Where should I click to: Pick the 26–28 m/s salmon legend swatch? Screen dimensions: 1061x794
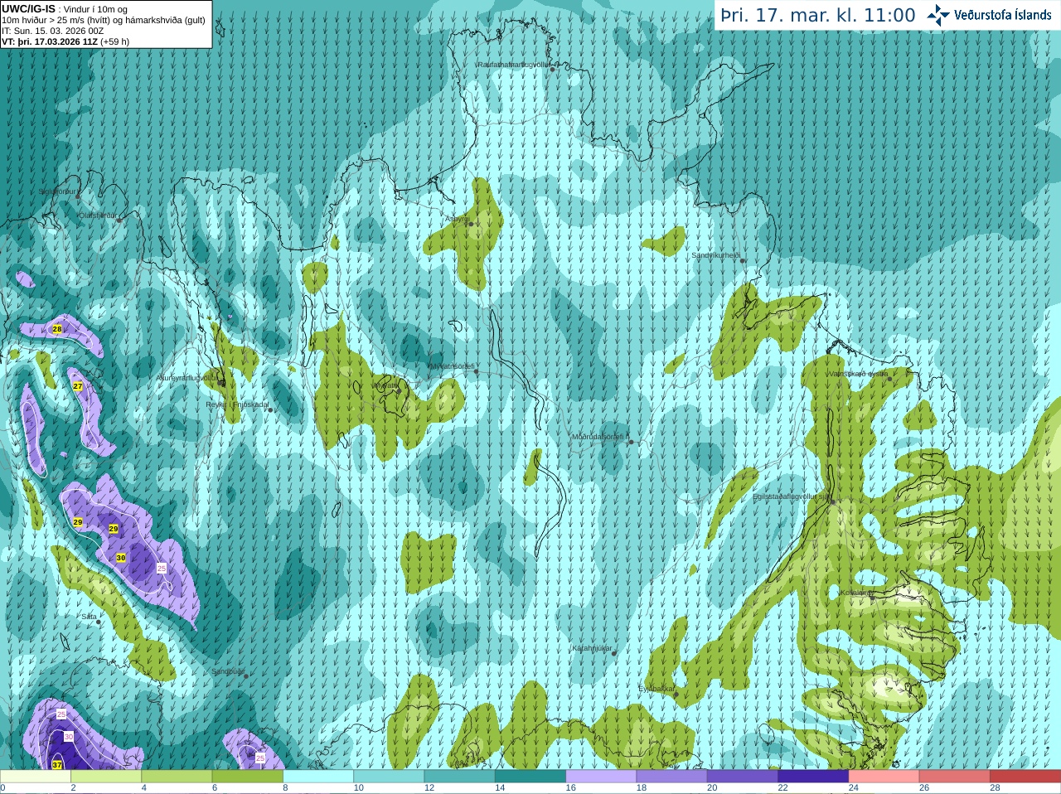point(955,777)
